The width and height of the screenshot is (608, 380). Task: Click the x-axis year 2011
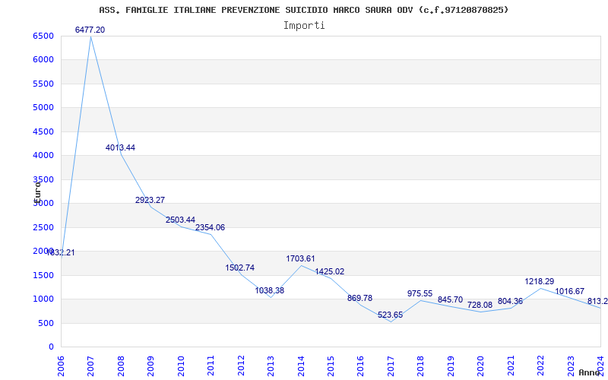click(x=211, y=366)
